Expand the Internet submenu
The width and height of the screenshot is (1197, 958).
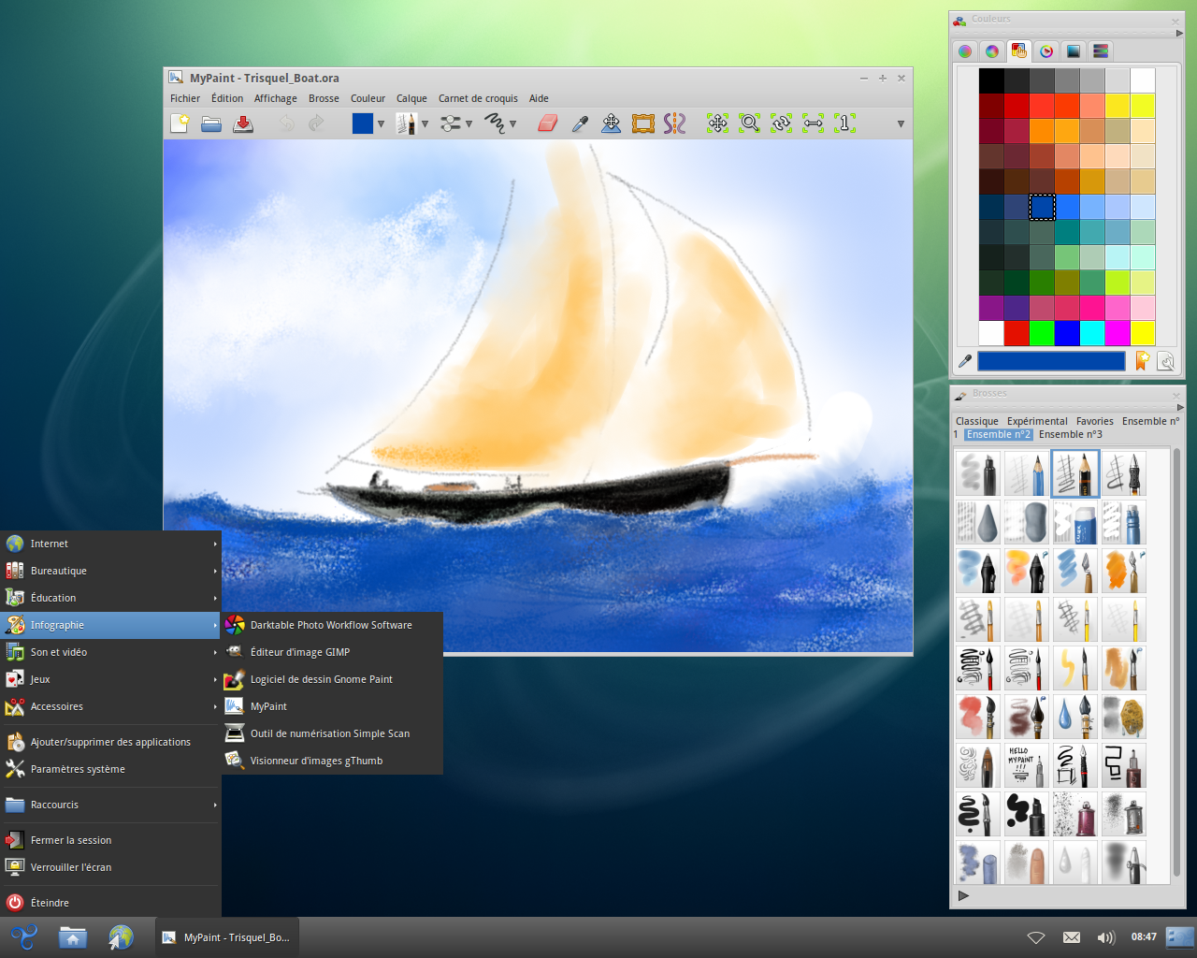(x=110, y=544)
